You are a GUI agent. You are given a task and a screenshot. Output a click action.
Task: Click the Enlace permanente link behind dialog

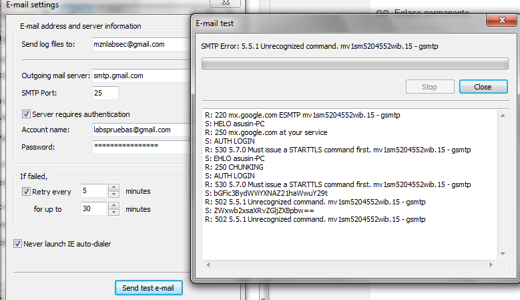(431, 12)
